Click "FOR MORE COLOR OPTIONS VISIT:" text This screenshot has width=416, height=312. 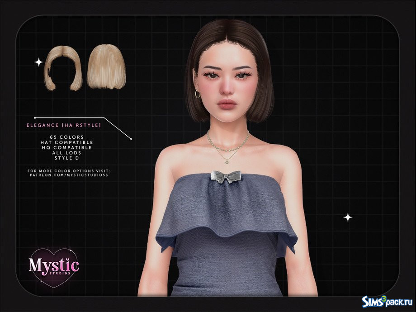click(69, 171)
